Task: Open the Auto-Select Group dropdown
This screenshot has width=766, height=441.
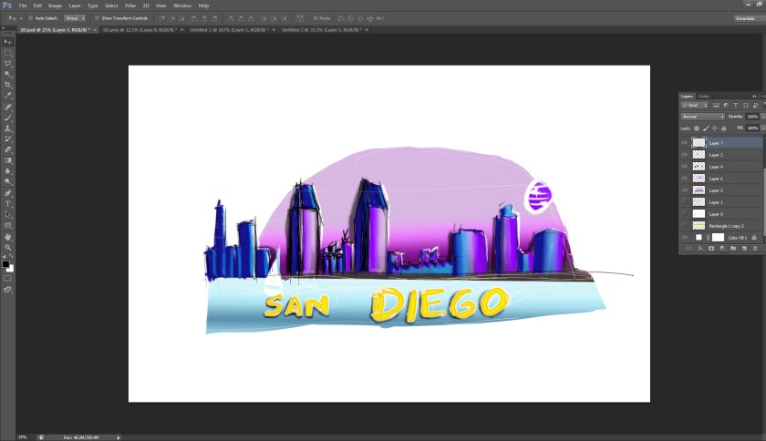Action: click(75, 17)
